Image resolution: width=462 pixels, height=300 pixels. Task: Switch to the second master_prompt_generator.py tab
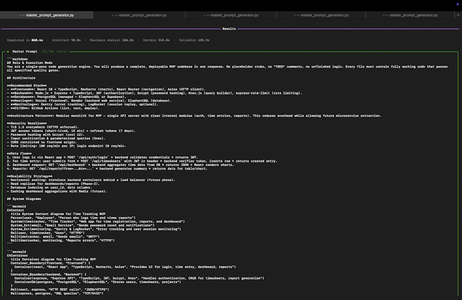139,15
